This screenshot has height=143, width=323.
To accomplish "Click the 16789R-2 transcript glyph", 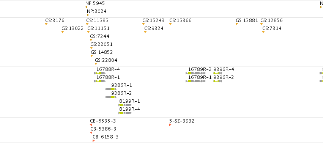I will 196,73.
